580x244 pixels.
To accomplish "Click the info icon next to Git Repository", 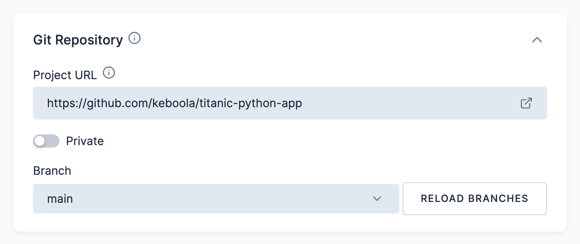I will tap(134, 38).
